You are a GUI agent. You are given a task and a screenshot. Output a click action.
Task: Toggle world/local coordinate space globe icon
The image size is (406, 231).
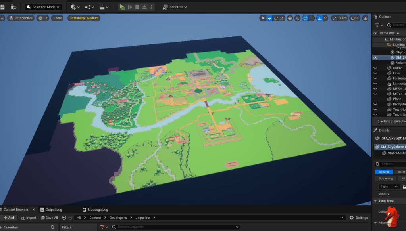(x=290, y=18)
